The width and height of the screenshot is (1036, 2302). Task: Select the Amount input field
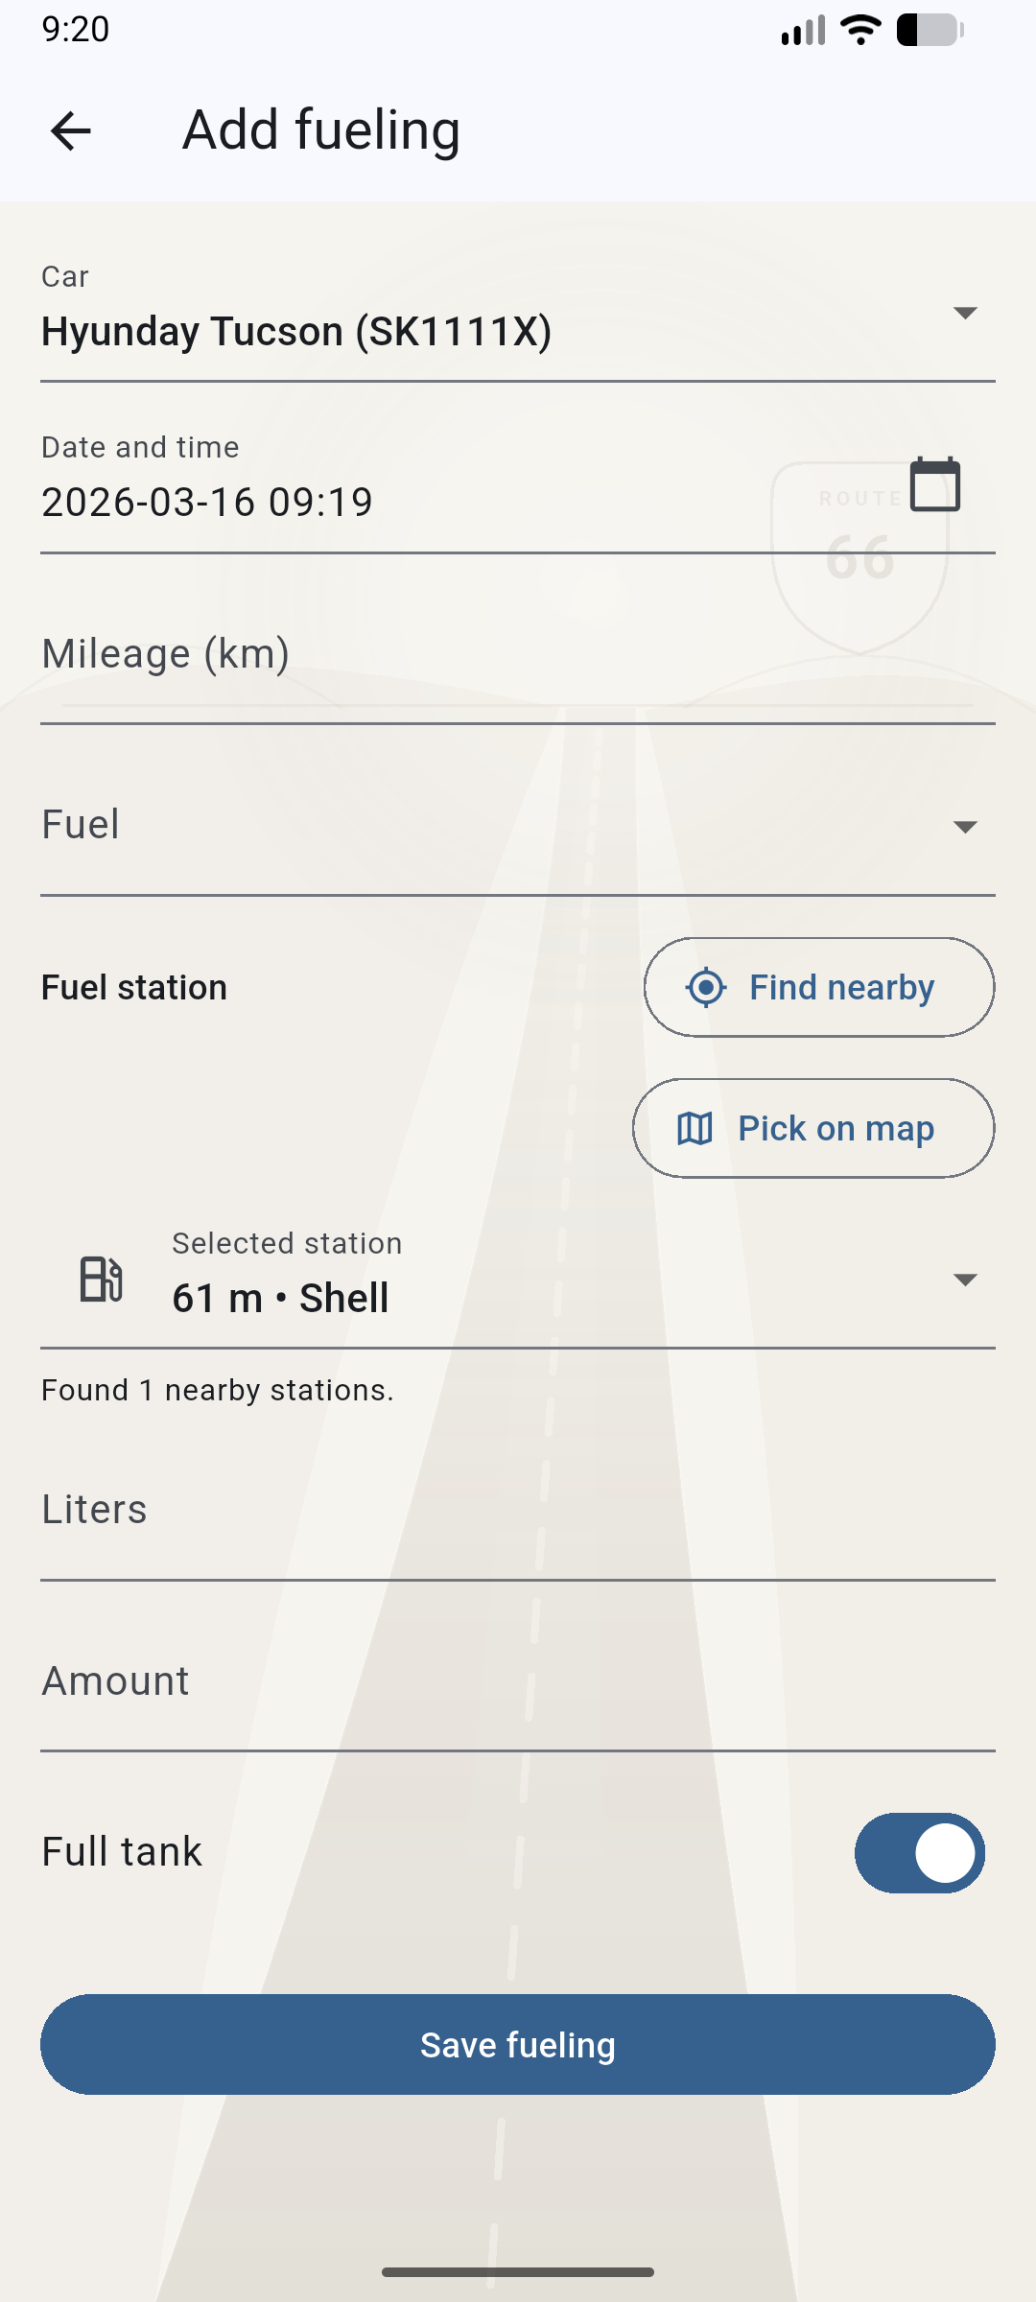tap(518, 1682)
